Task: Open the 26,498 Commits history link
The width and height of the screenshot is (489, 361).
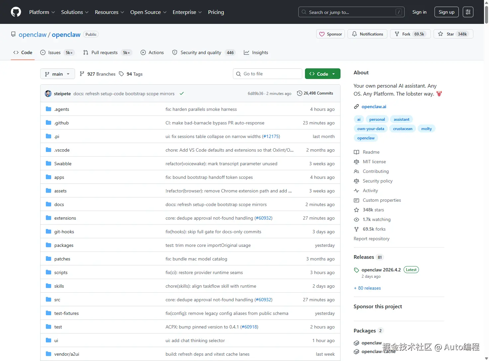Action: pyautogui.click(x=315, y=93)
